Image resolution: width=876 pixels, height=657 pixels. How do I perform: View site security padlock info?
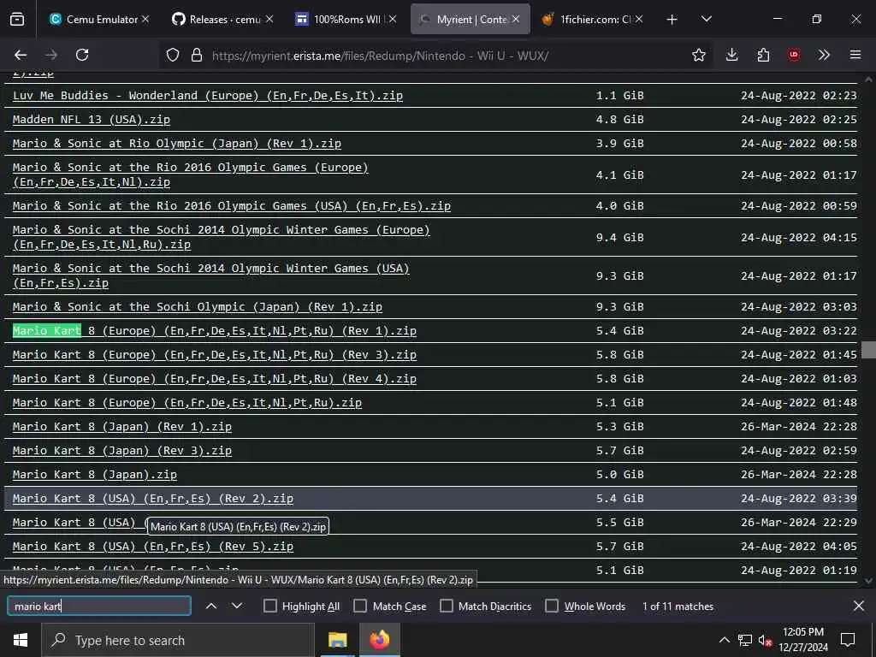(x=196, y=55)
